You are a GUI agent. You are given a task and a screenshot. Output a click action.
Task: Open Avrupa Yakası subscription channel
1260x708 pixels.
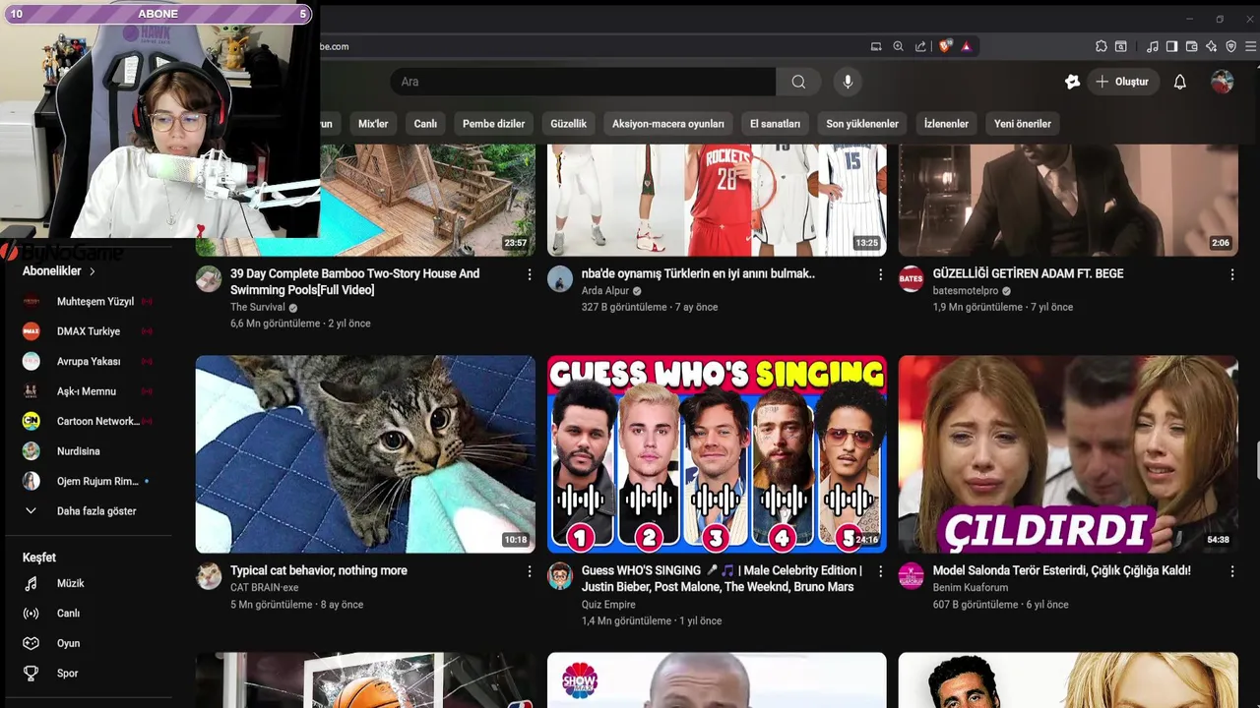(x=89, y=362)
